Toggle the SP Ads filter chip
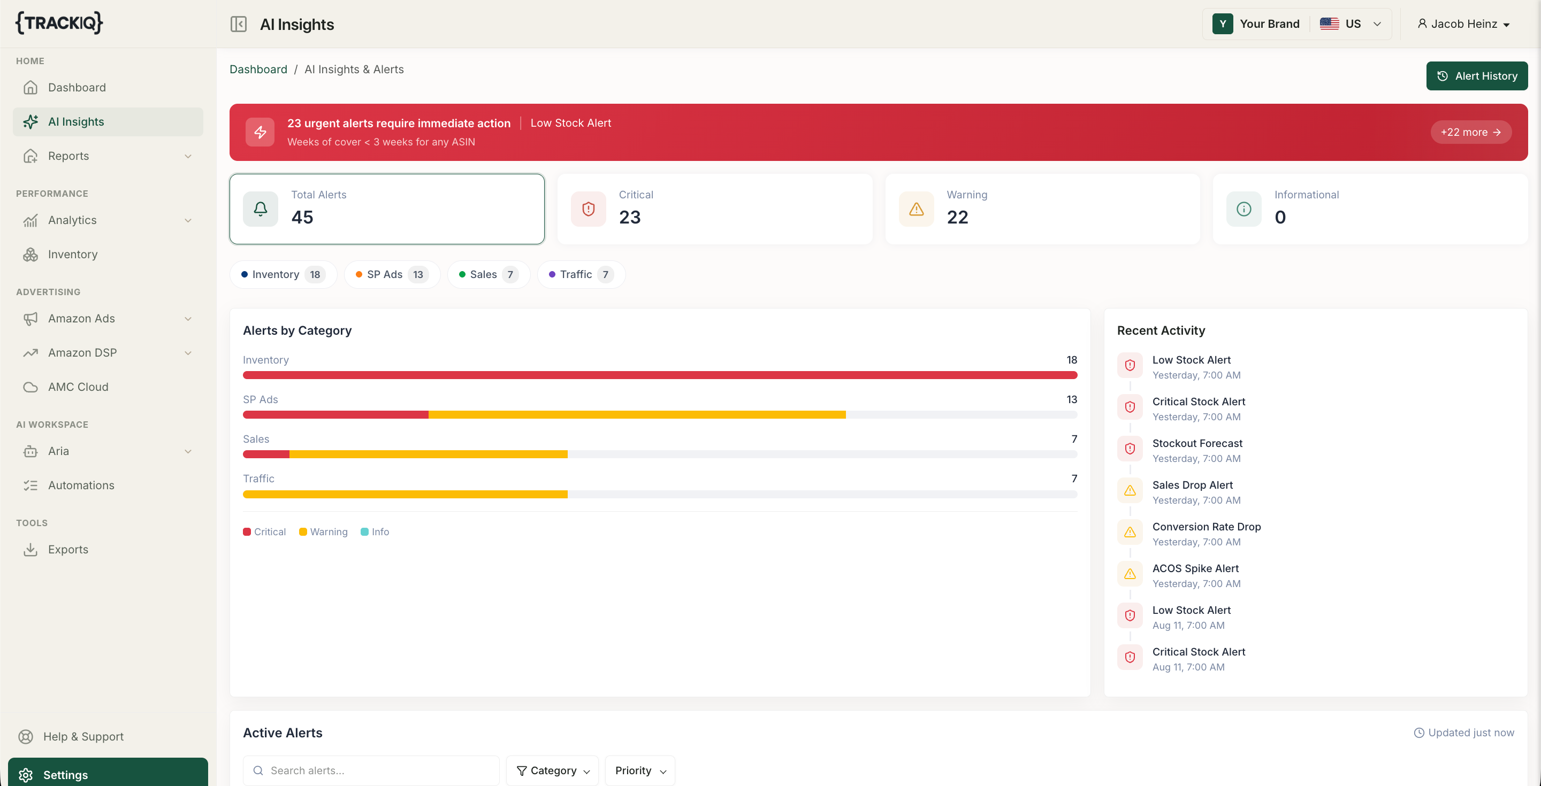 [x=392, y=274]
